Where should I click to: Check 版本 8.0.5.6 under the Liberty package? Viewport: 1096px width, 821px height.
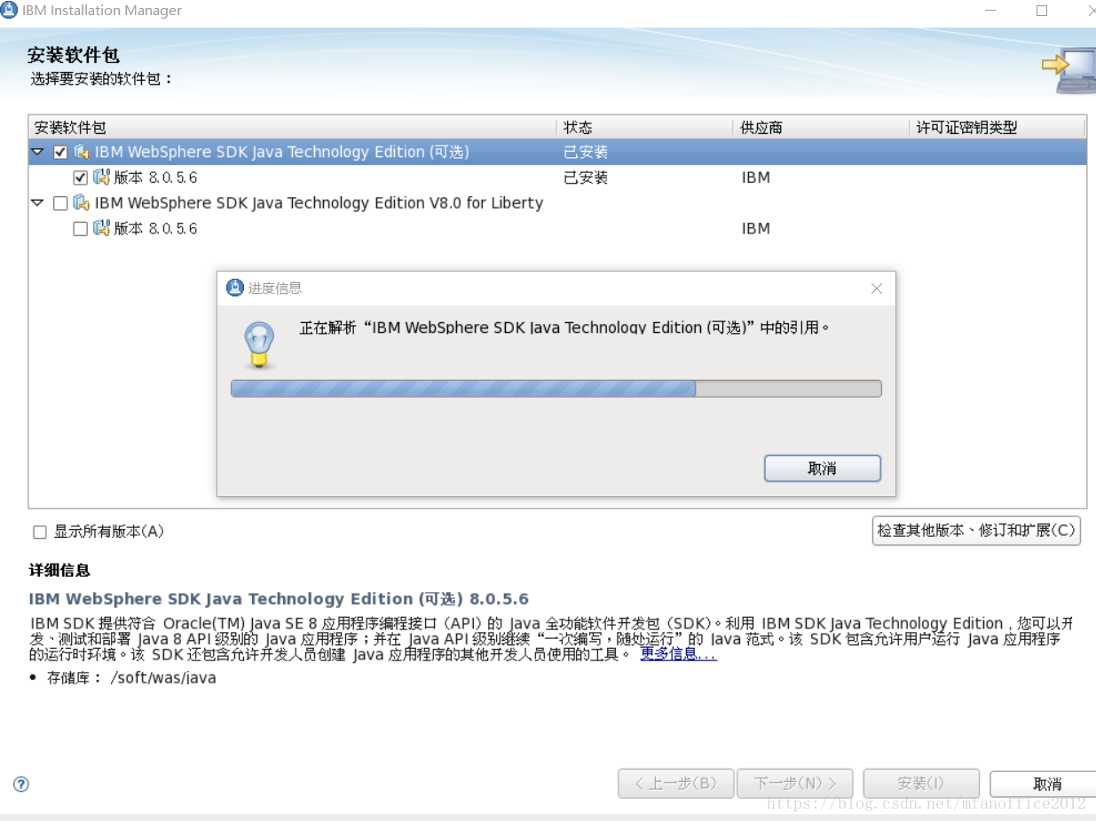coord(80,229)
